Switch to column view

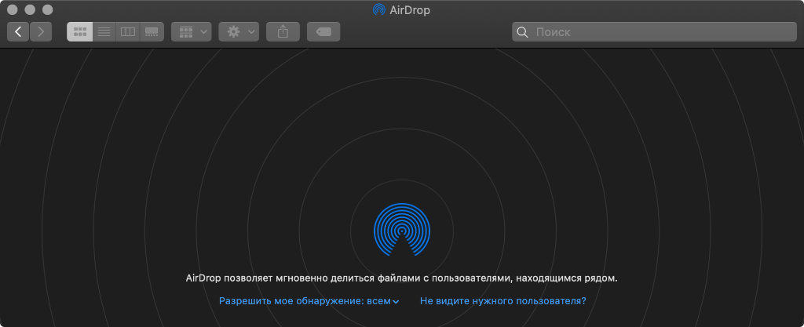(128, 31)
